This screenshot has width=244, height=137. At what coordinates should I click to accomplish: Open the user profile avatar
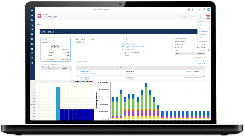(x=209, y=10)
